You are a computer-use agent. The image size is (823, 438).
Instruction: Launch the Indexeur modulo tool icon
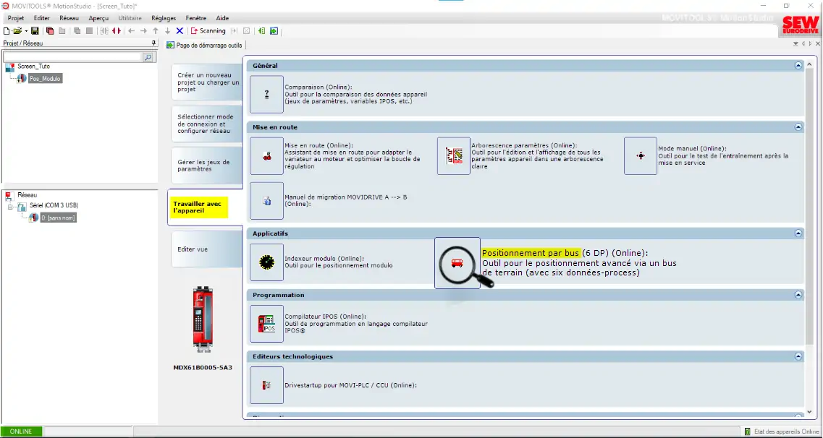tap(266, 262)
